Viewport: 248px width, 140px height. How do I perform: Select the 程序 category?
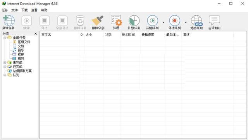click(21, 54)
